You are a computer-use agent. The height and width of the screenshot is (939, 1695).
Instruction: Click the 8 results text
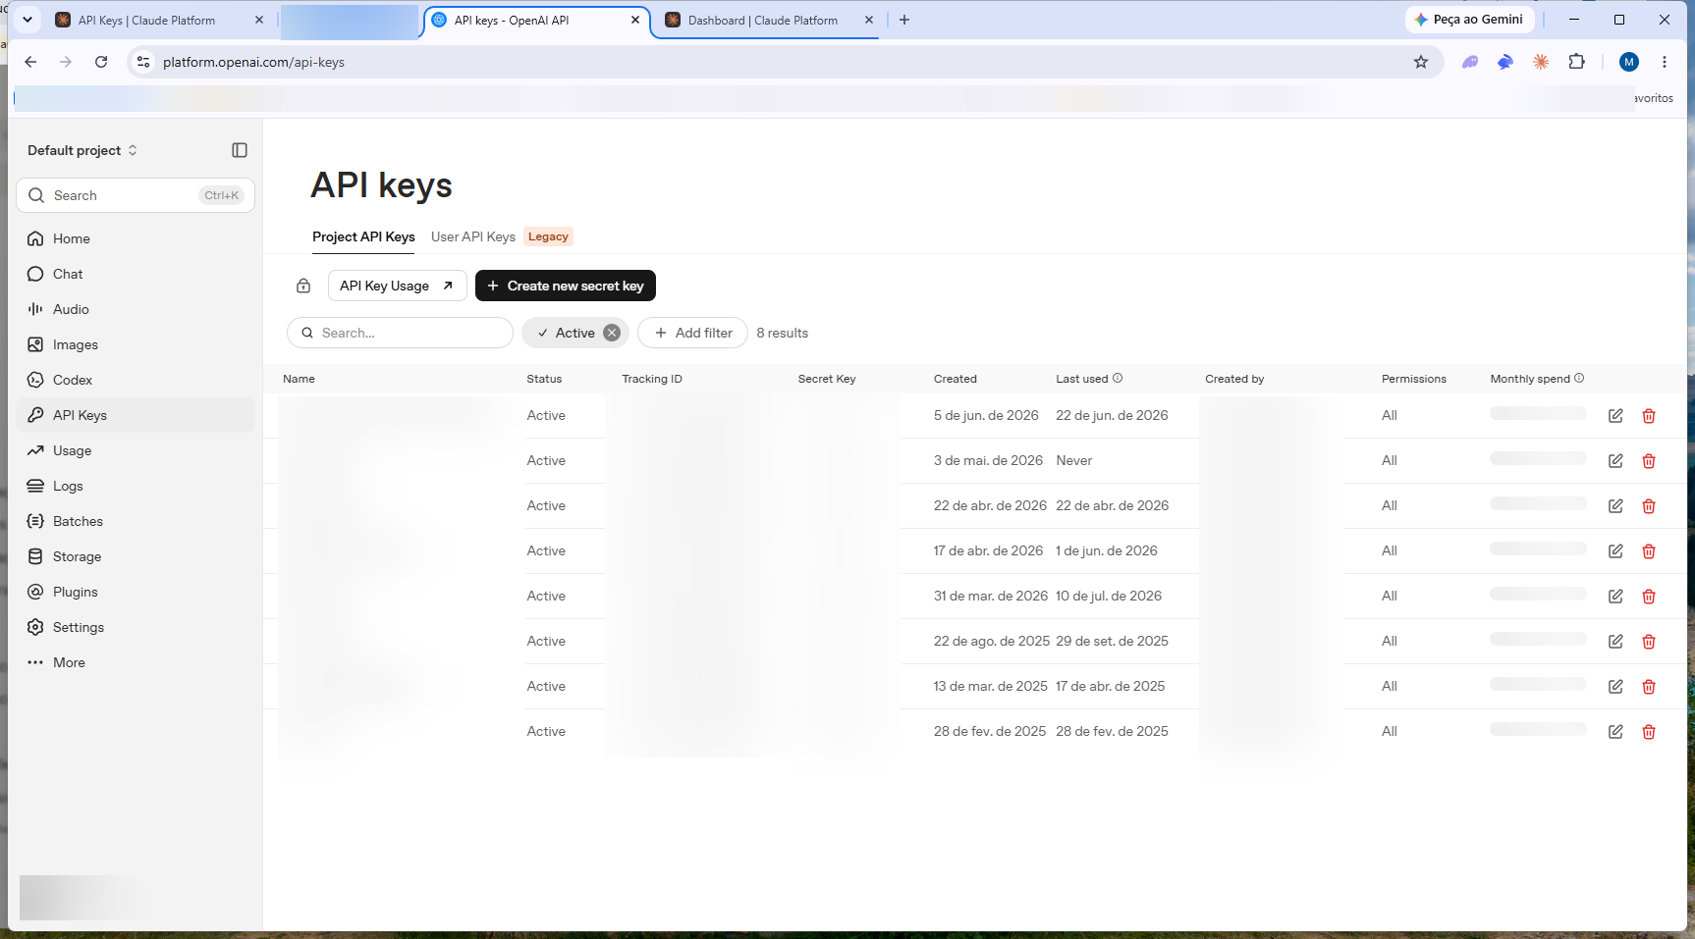coord(783,333)
